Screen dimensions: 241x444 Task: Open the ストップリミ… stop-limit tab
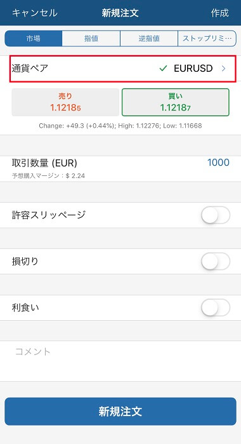(x=207, y=39)
